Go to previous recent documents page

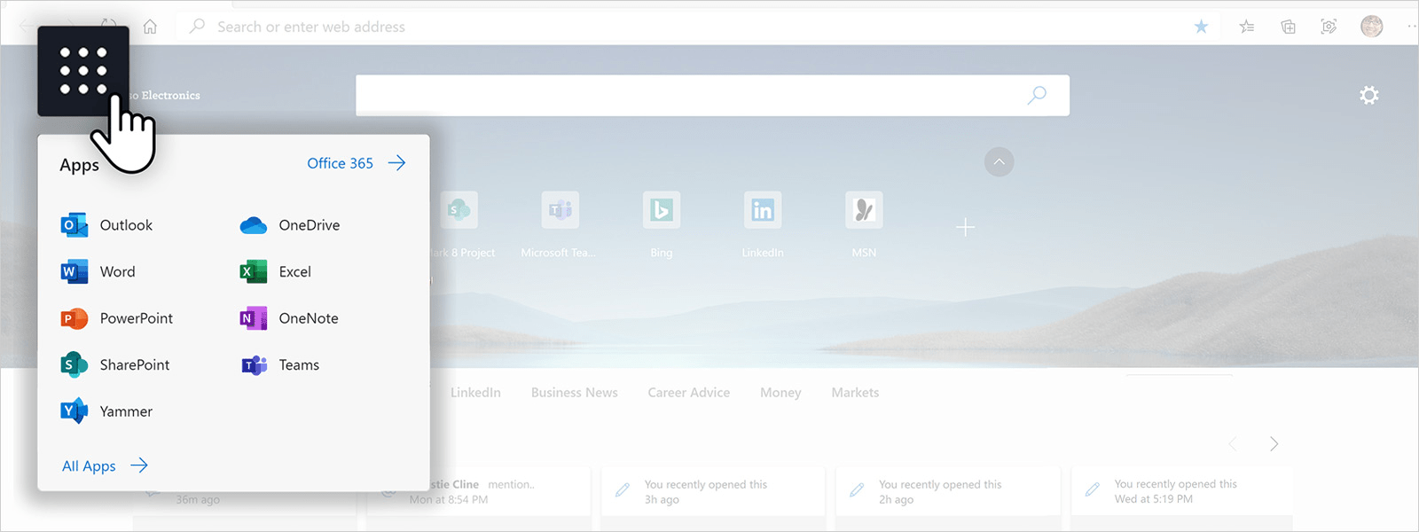coord(1233,443)
